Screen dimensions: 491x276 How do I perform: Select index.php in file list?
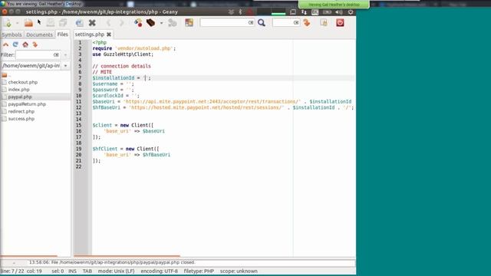tap(18, 90)
